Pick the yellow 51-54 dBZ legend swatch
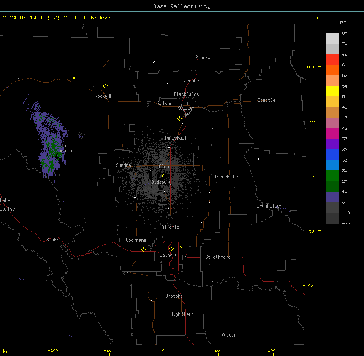 click(332, 91)
